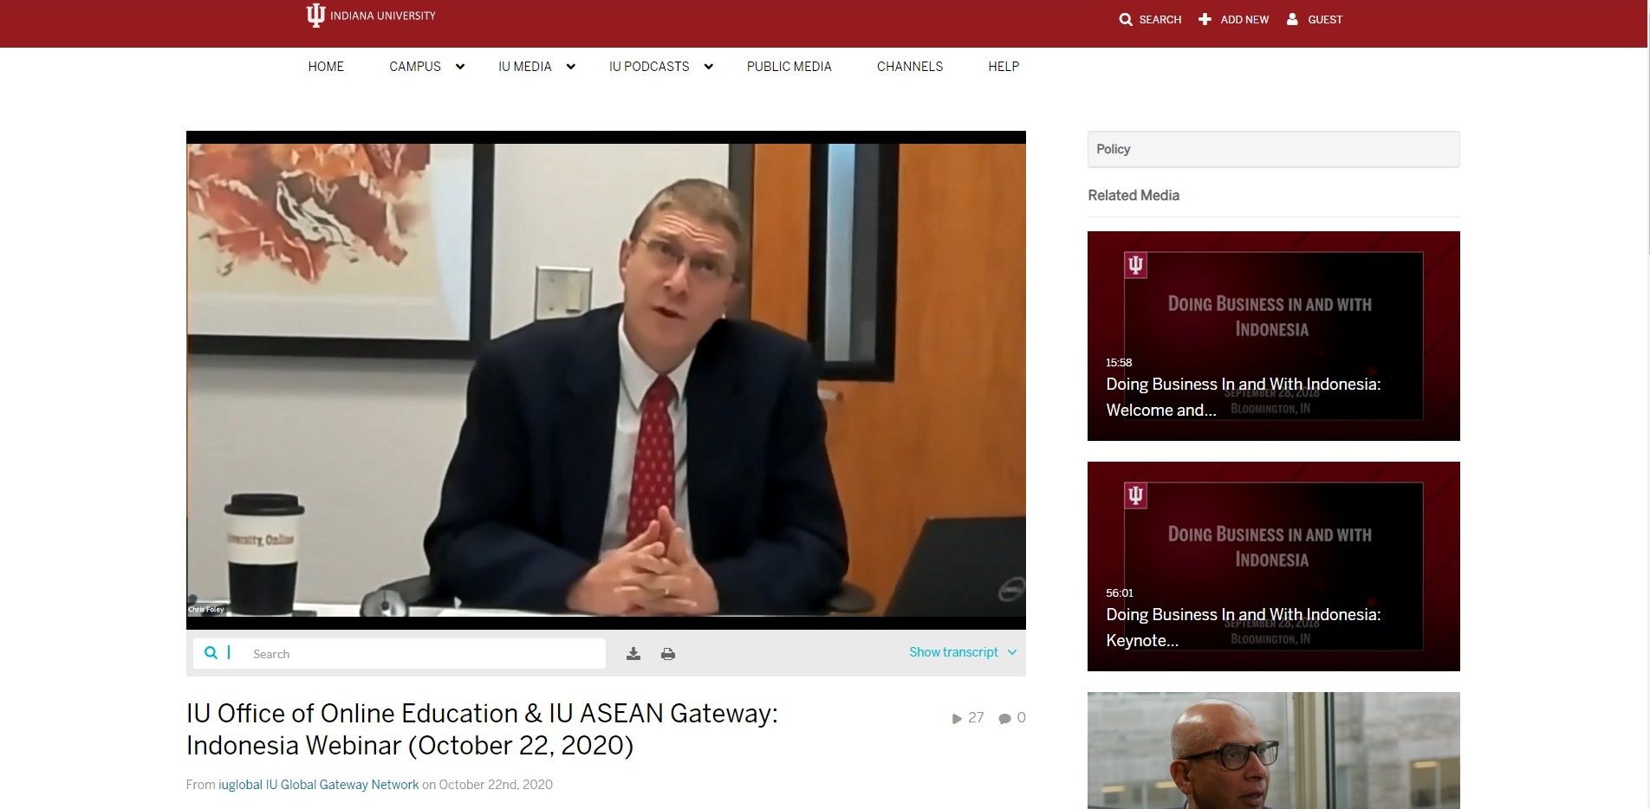Image resolution: width=1650 pixels, height=809 pixels.
Task: Click the ADD NEW plus icon
Action: pyautogui.click(x=1205, y=19)
